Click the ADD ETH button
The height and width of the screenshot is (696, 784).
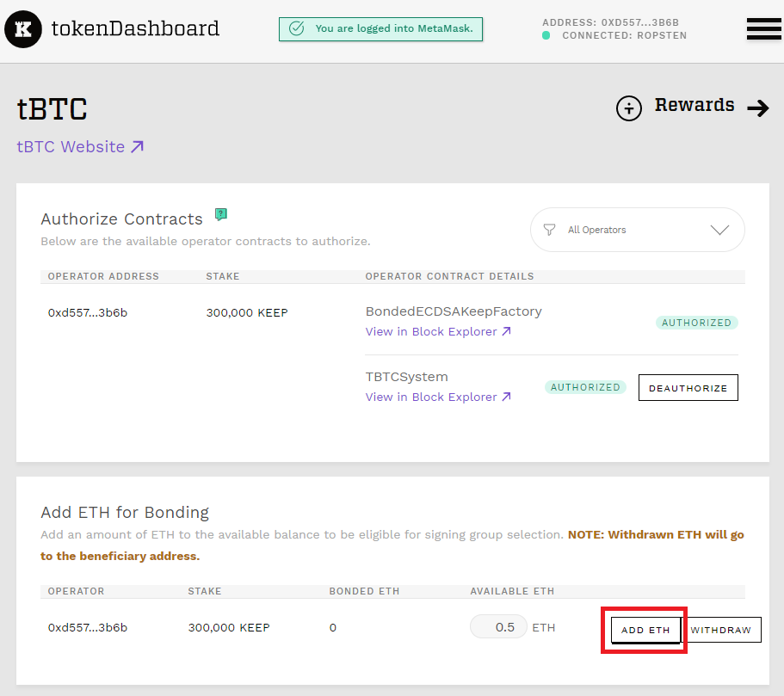pos(645,630)
